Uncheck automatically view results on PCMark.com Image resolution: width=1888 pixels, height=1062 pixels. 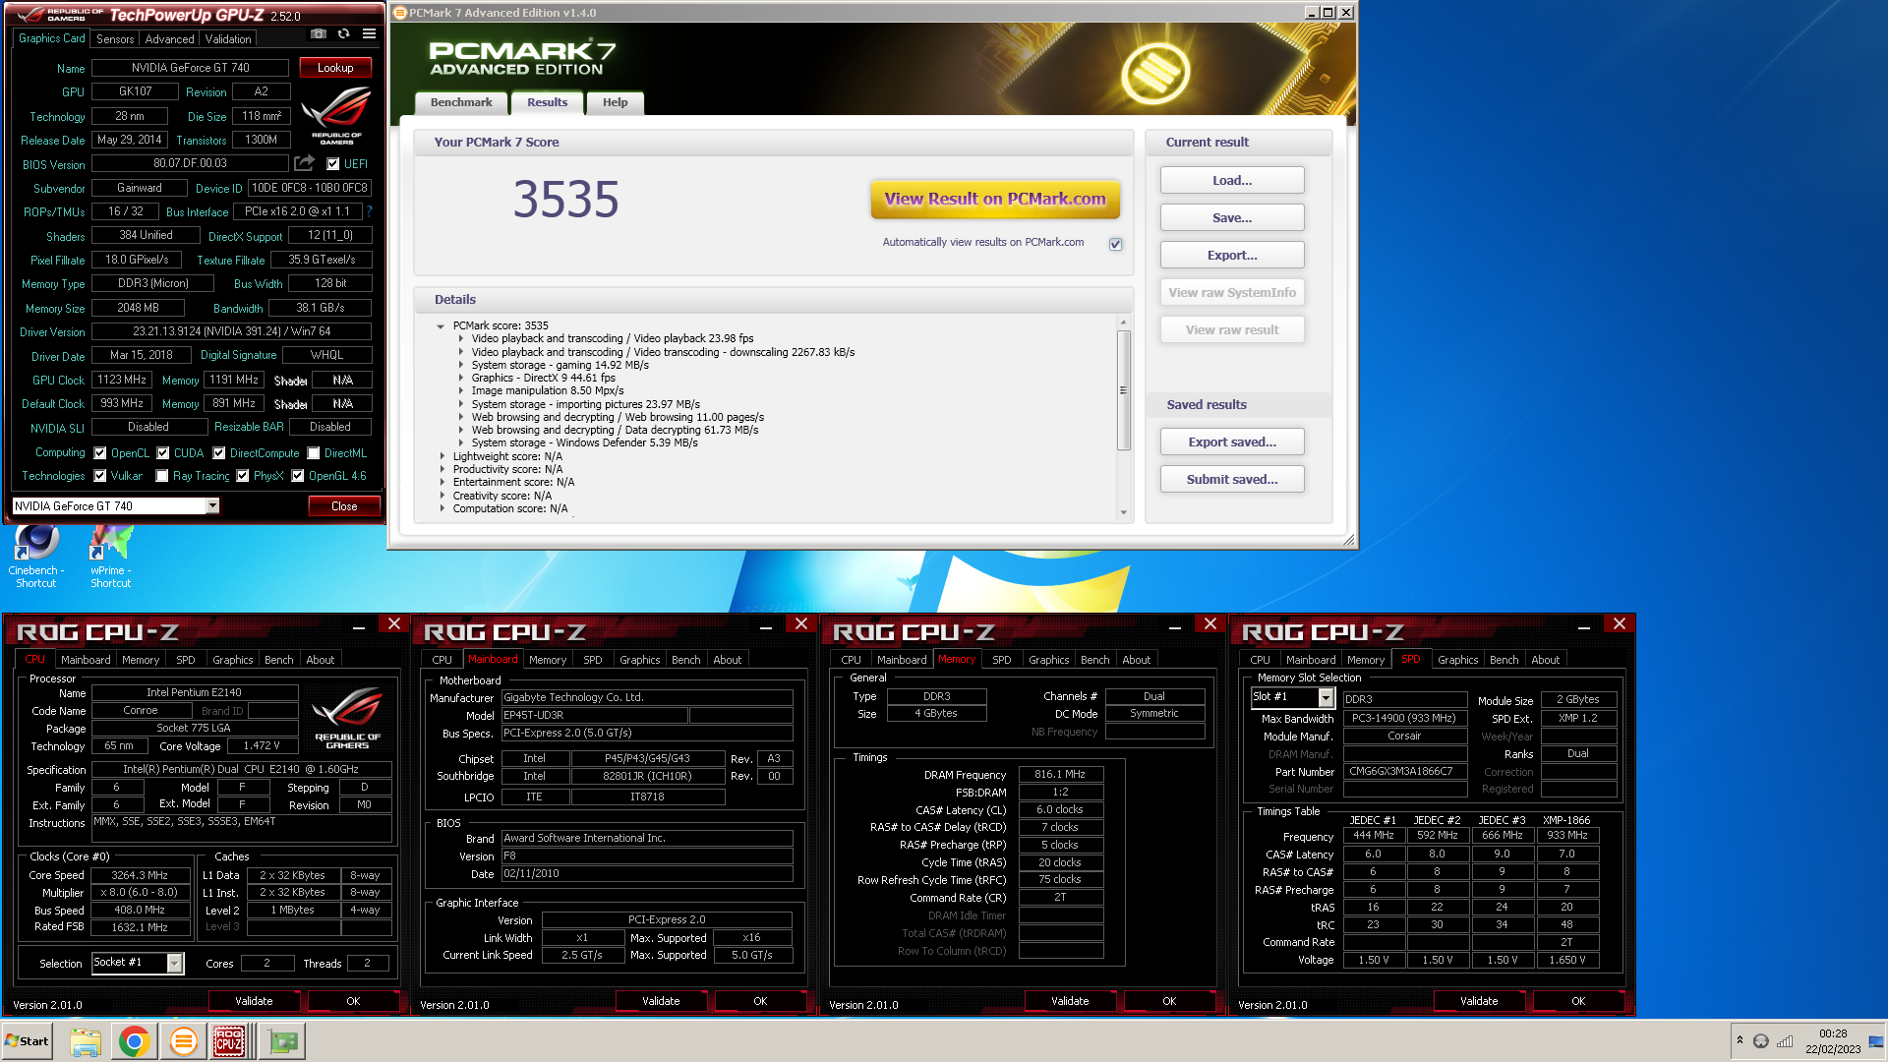[1115, 244]
